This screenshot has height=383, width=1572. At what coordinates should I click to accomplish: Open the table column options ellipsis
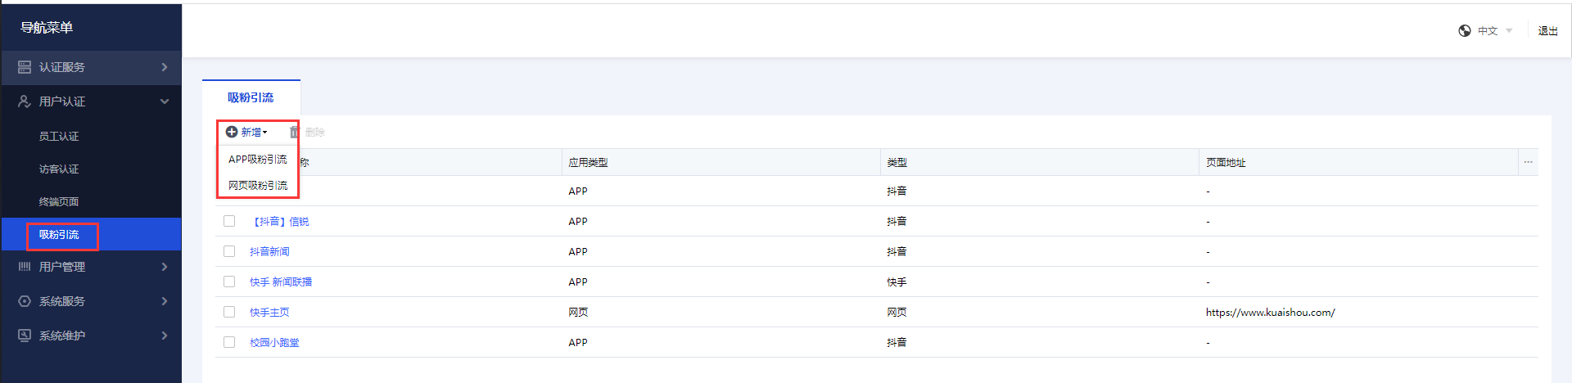1528,162
